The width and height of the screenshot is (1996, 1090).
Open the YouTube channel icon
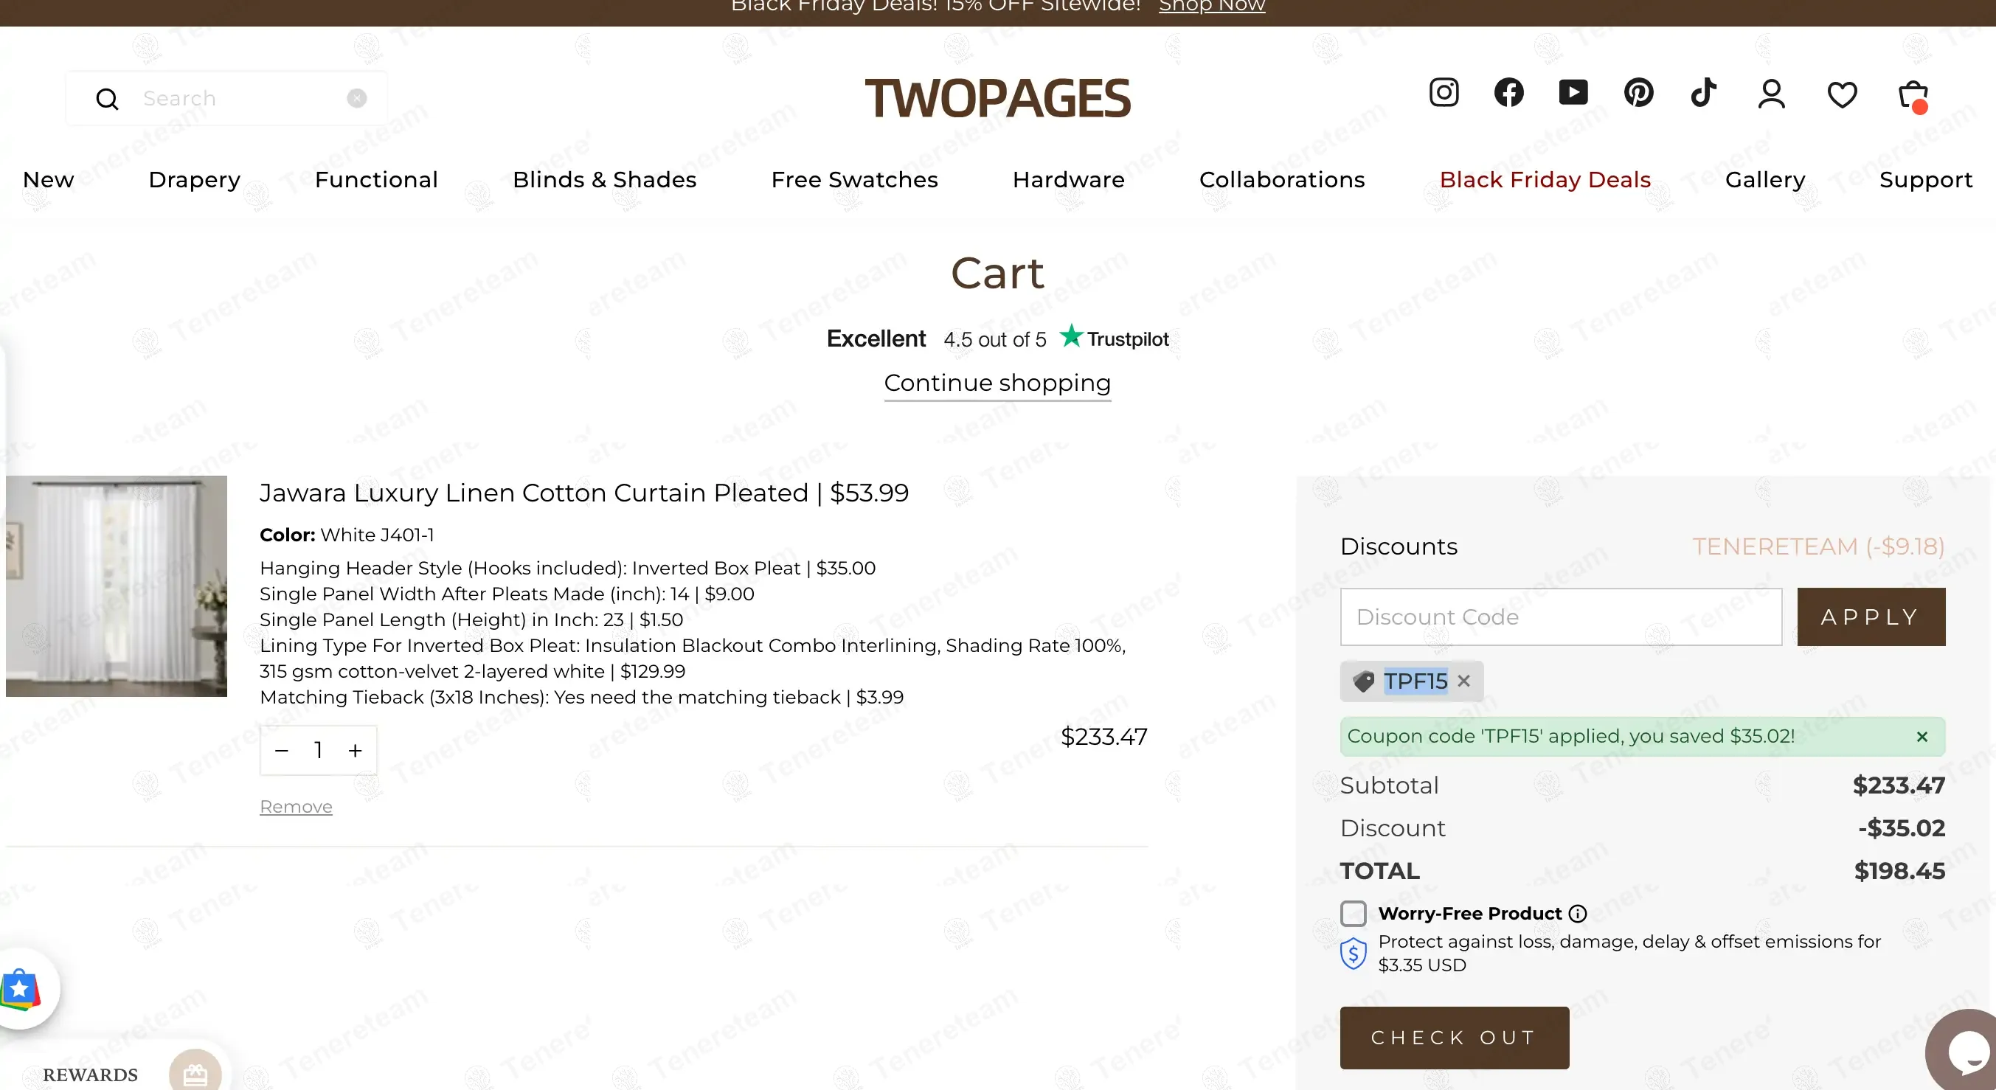1573,93
